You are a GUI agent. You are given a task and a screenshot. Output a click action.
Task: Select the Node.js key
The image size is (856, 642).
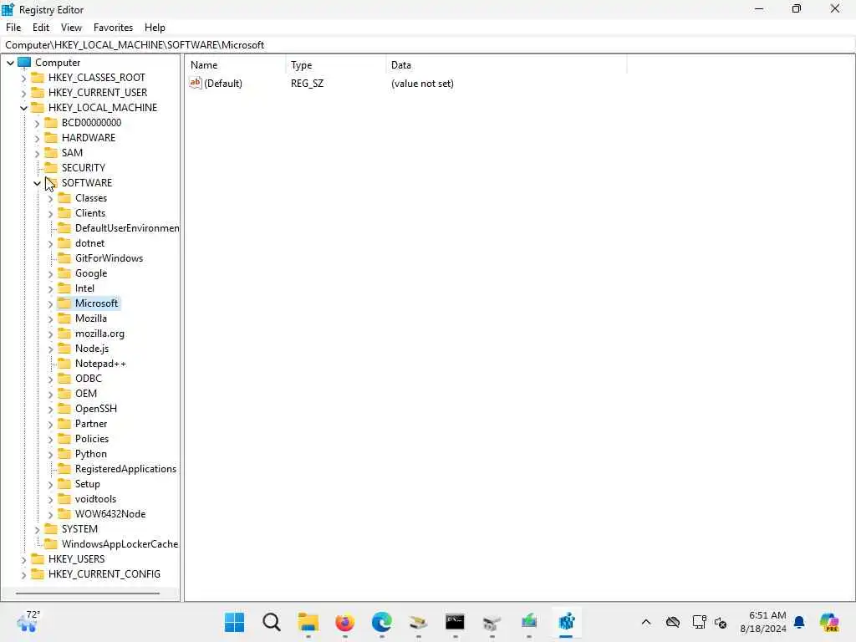pos(92,349)
